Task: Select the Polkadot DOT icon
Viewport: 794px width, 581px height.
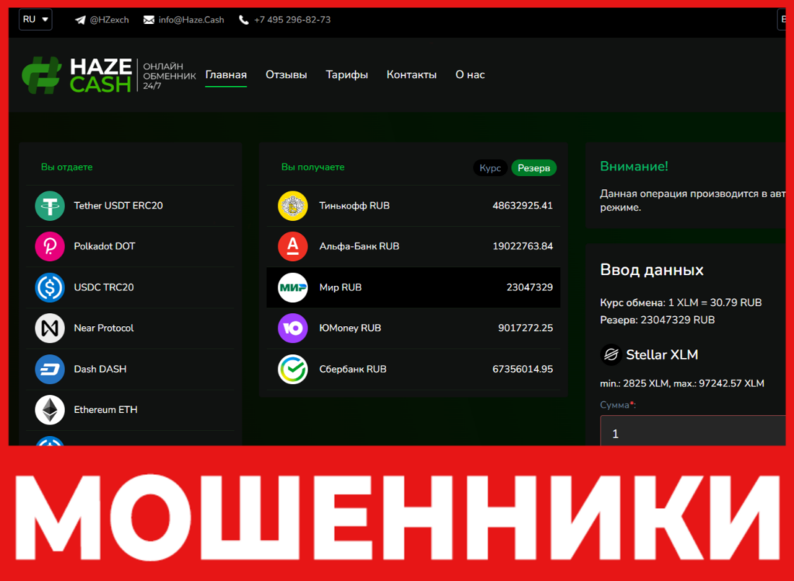Action: pos(50,246)
